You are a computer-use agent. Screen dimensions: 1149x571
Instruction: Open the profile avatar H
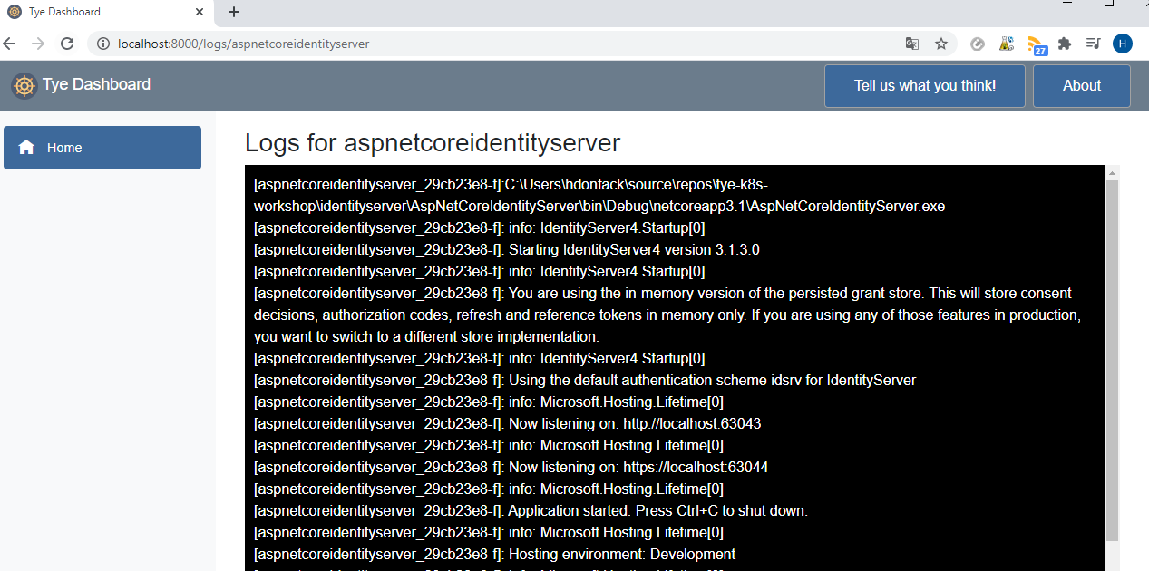1123,44
